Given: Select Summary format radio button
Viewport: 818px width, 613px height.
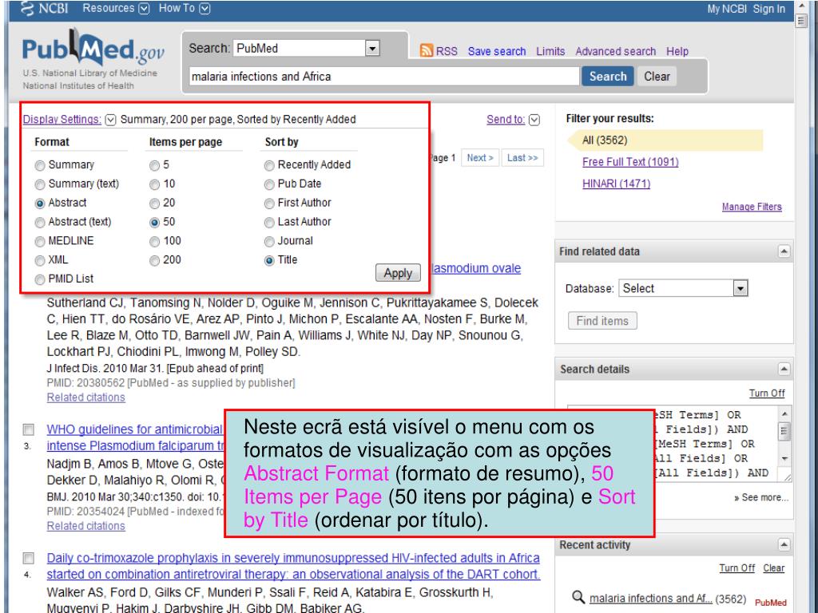Looking at the screenshot, I should pos(40,166).
